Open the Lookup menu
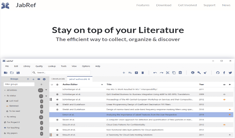Image resolution: width=235 pixels, height=138 pixels. pyautogui.click(x=52, y=66)
